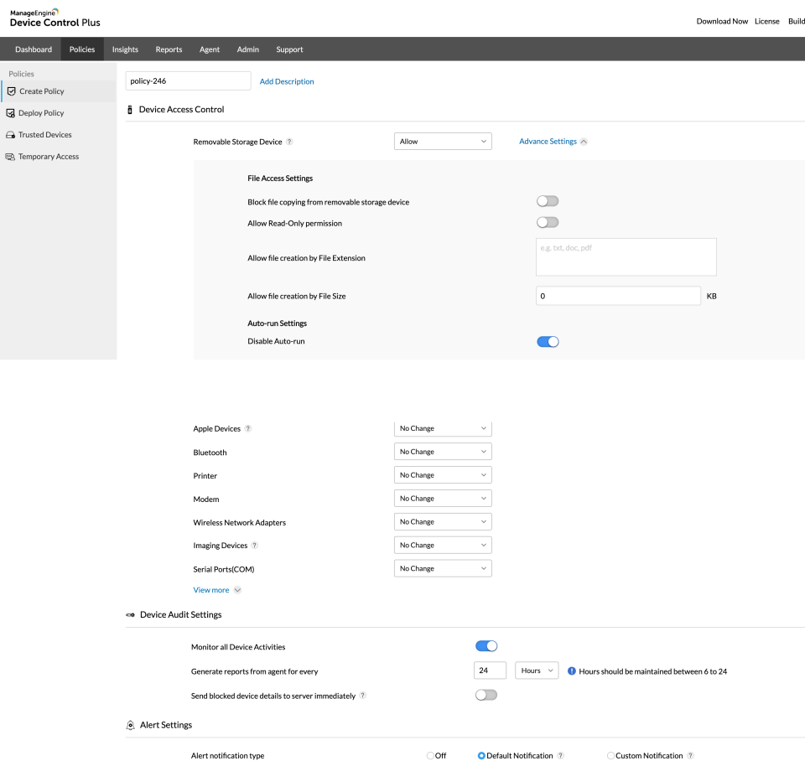This screenshot has height=766, width=805.
Task: Open the Bluetooth No Change dropdown
Action: (x=443, y=451)
